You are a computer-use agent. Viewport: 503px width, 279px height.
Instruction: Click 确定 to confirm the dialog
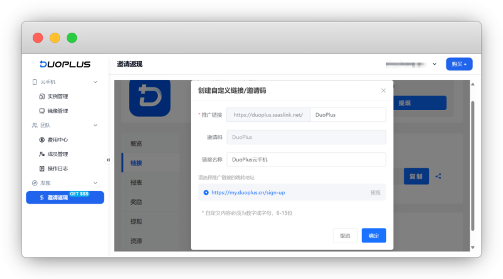(x=373, y=236)
